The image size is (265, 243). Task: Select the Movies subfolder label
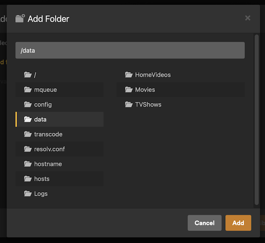point(145,90)
